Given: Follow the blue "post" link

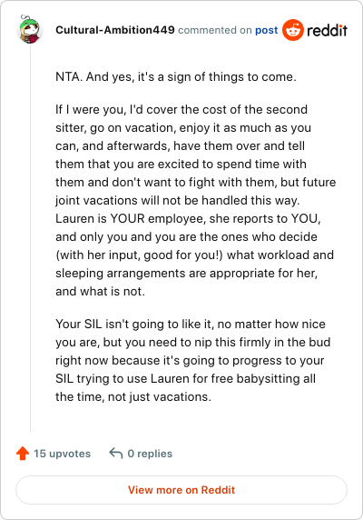Looking at the screenshot, I should 266,30.
